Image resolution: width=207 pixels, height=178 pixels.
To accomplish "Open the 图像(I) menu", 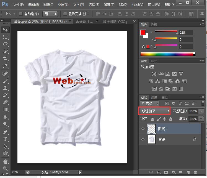I will (48, 5).
